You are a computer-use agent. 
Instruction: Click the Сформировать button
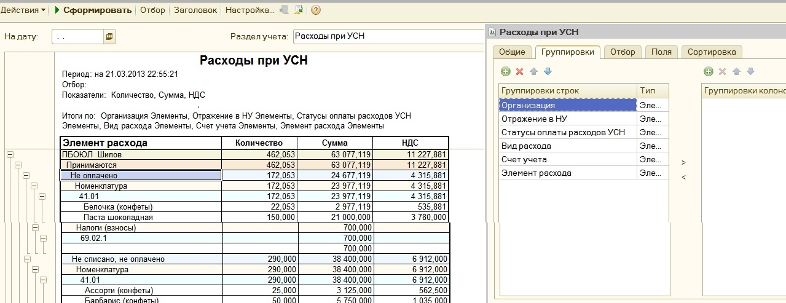click(93, 10)
